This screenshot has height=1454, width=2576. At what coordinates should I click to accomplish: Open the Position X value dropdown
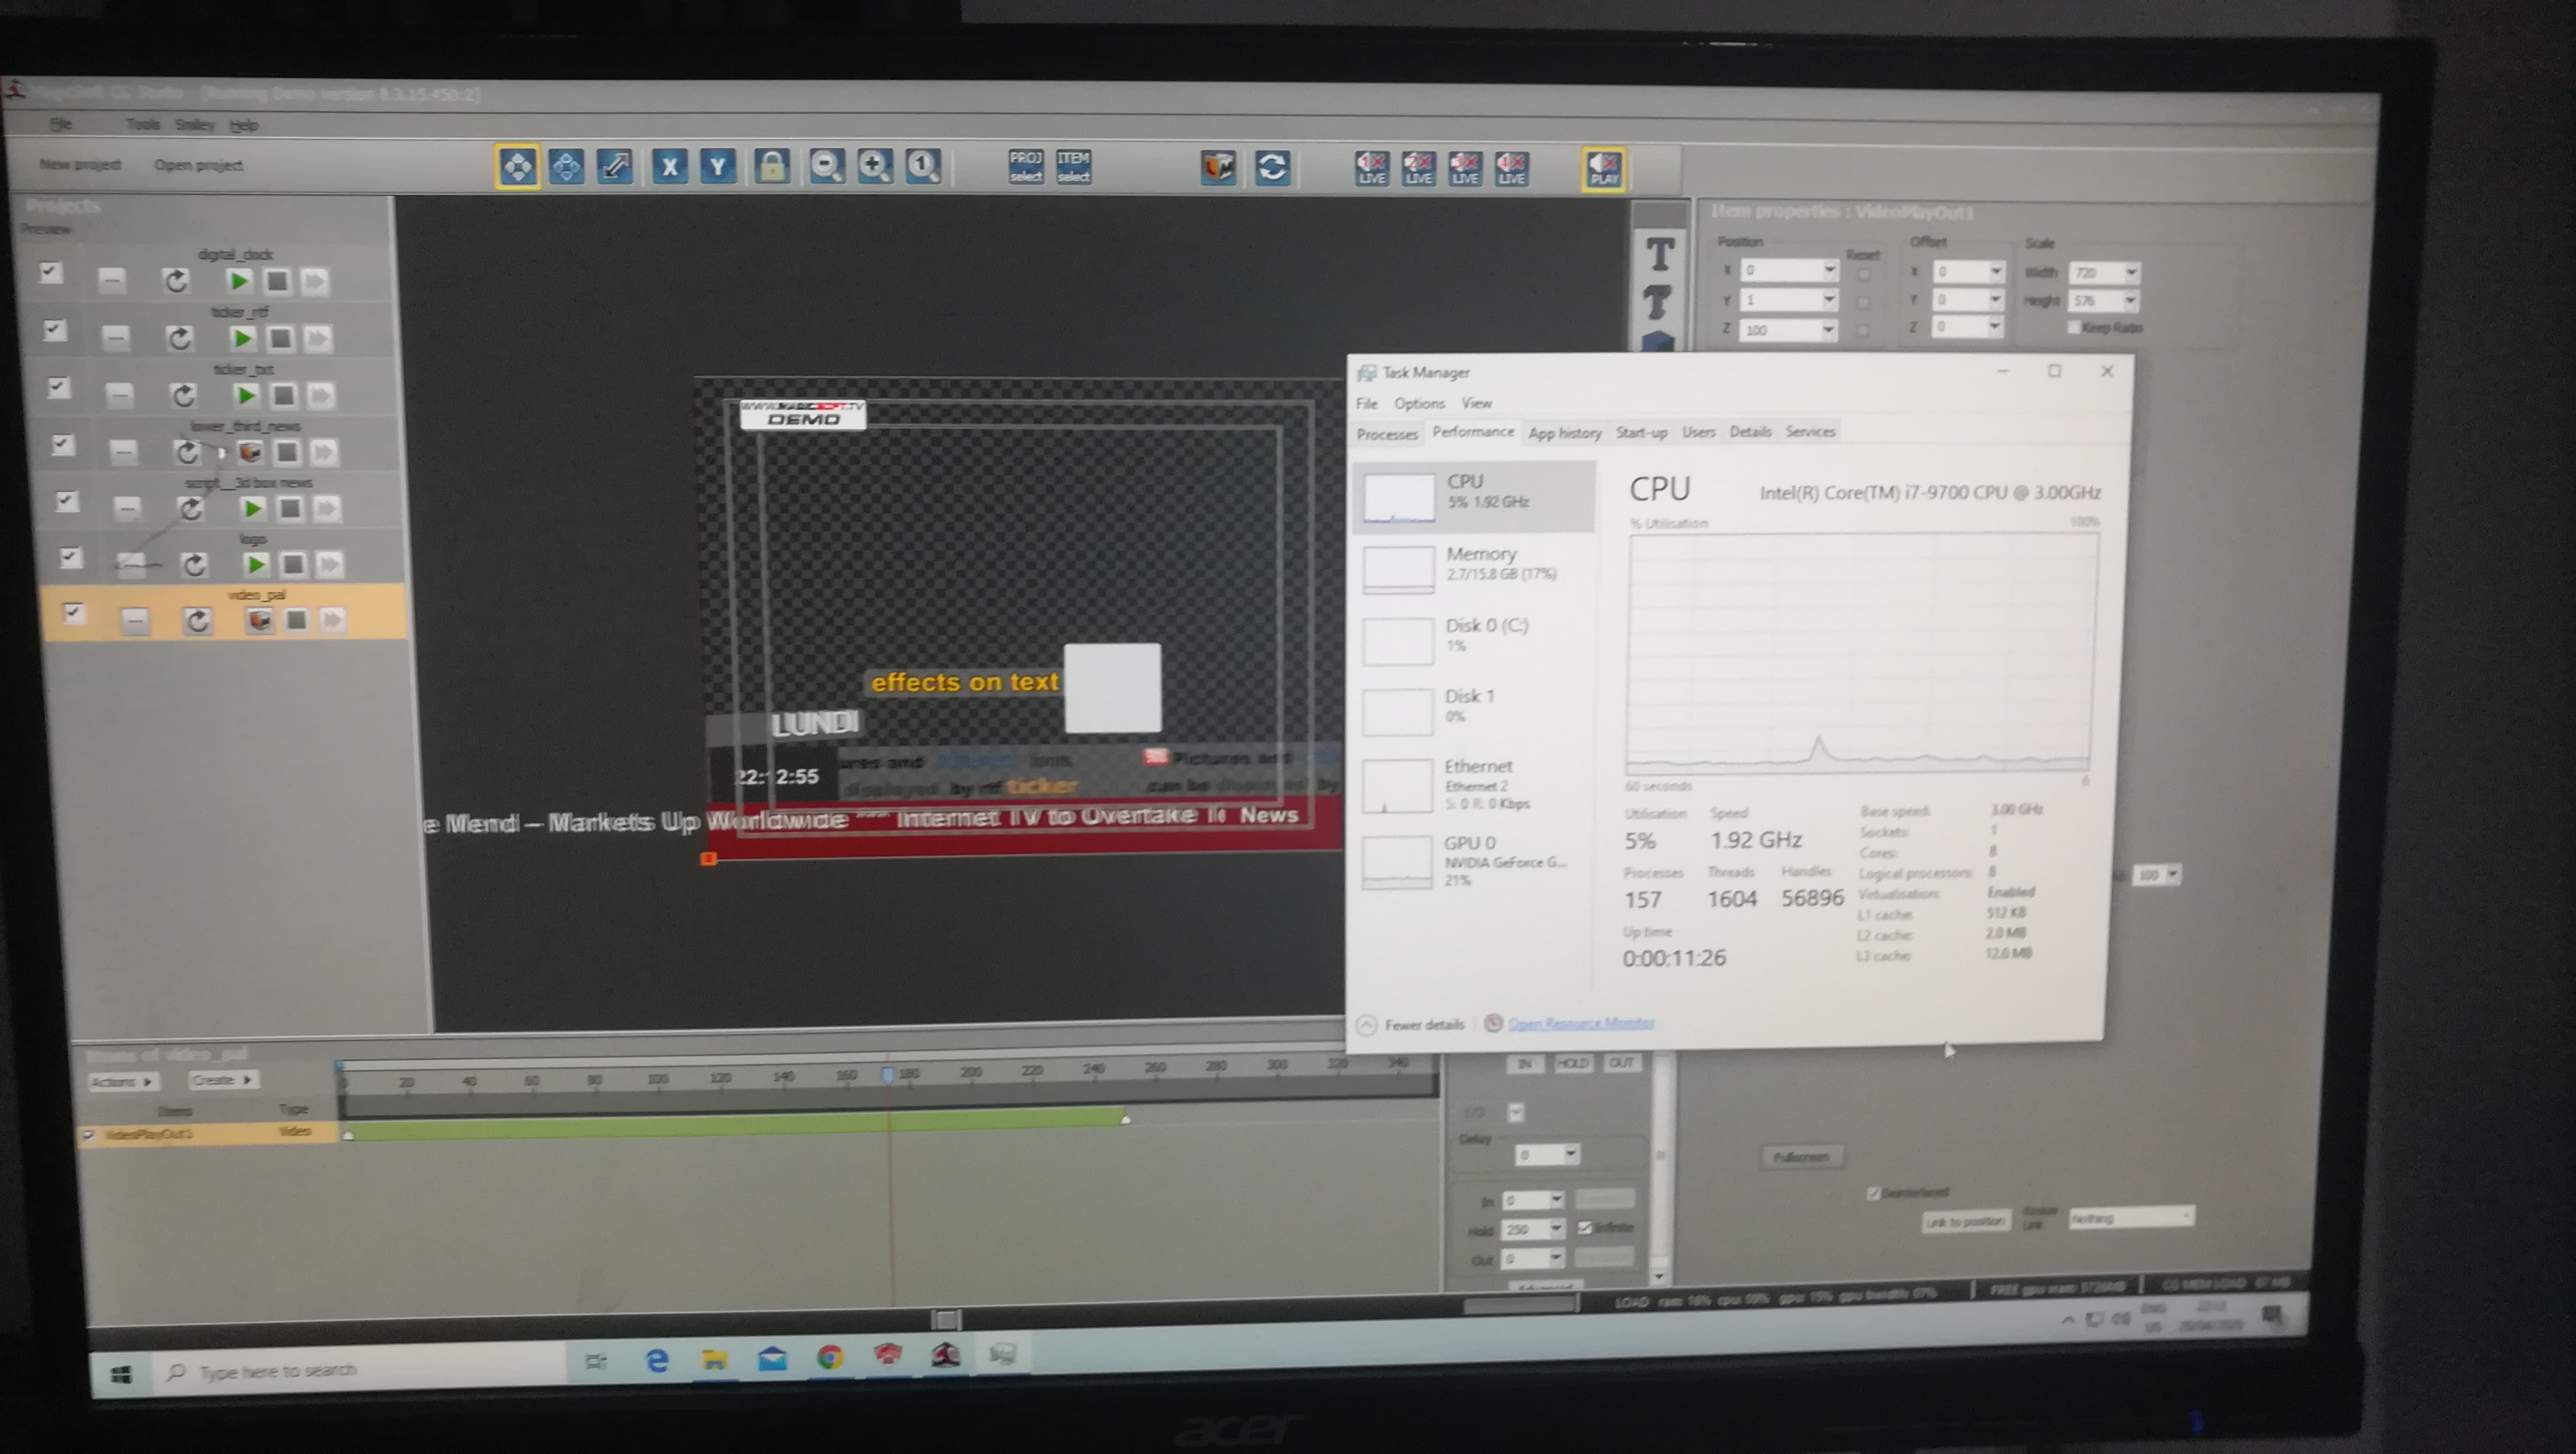click(1829, 270)
